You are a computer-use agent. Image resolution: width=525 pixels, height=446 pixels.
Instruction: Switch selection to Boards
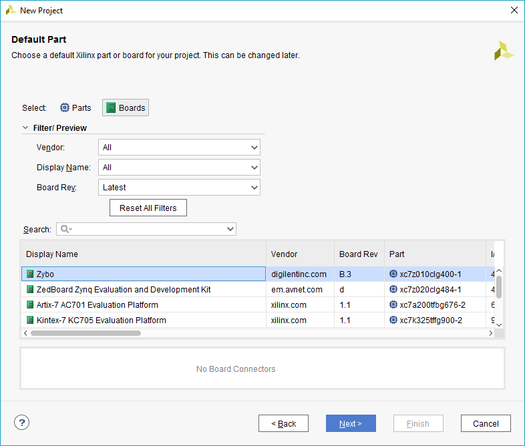126,107
